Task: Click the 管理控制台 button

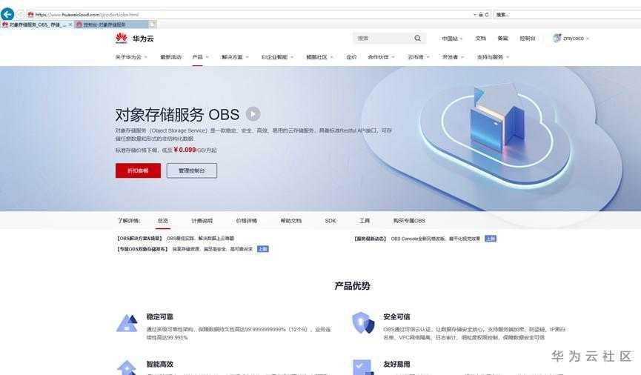Action: coord(192,170)
